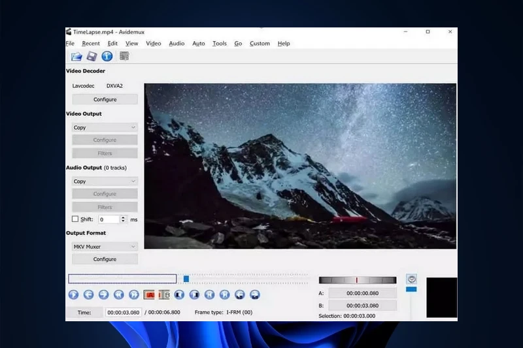This screenshot has width=523, height=348.
Task: Open Audio Output codec dropdown
Action: (105, 182)
